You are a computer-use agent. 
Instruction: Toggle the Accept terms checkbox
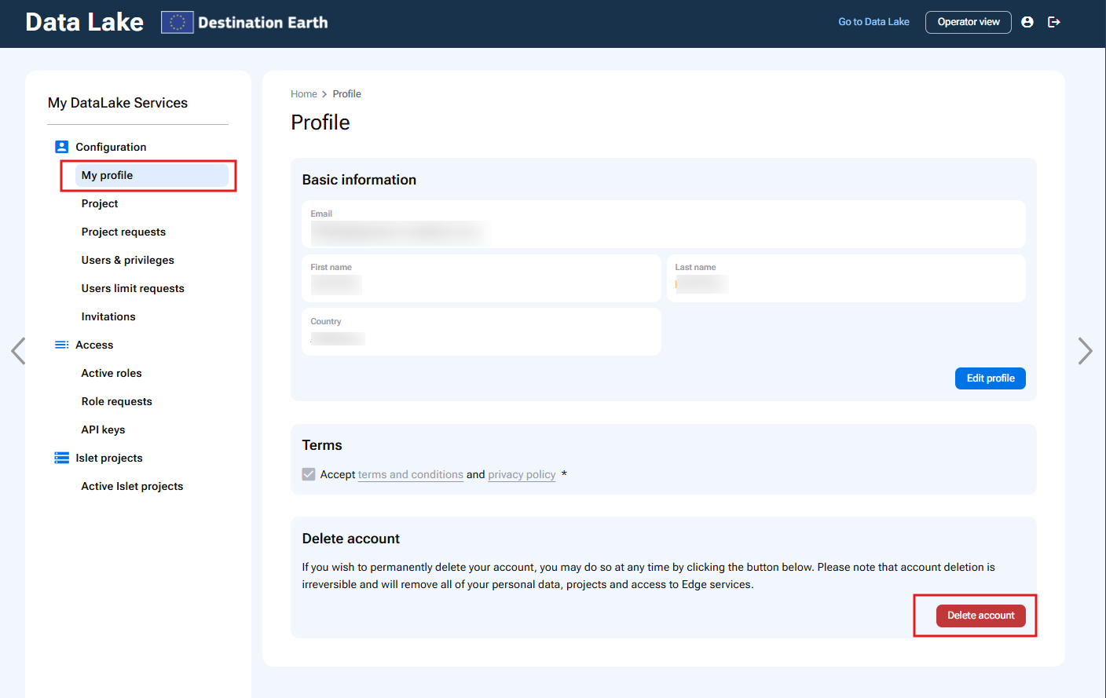coord(309,474)
